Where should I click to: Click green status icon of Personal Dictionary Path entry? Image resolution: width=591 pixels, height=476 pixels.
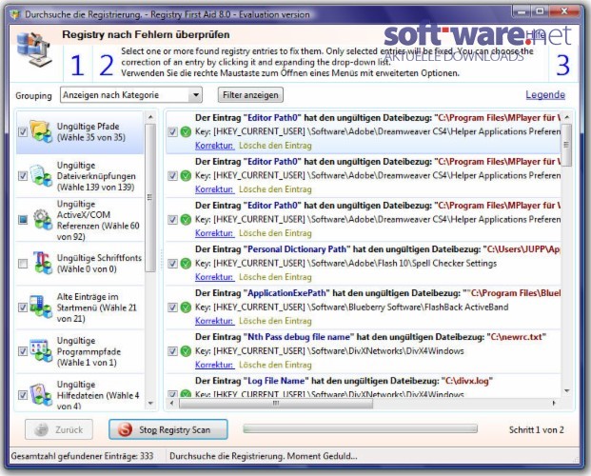coord(186,264)
